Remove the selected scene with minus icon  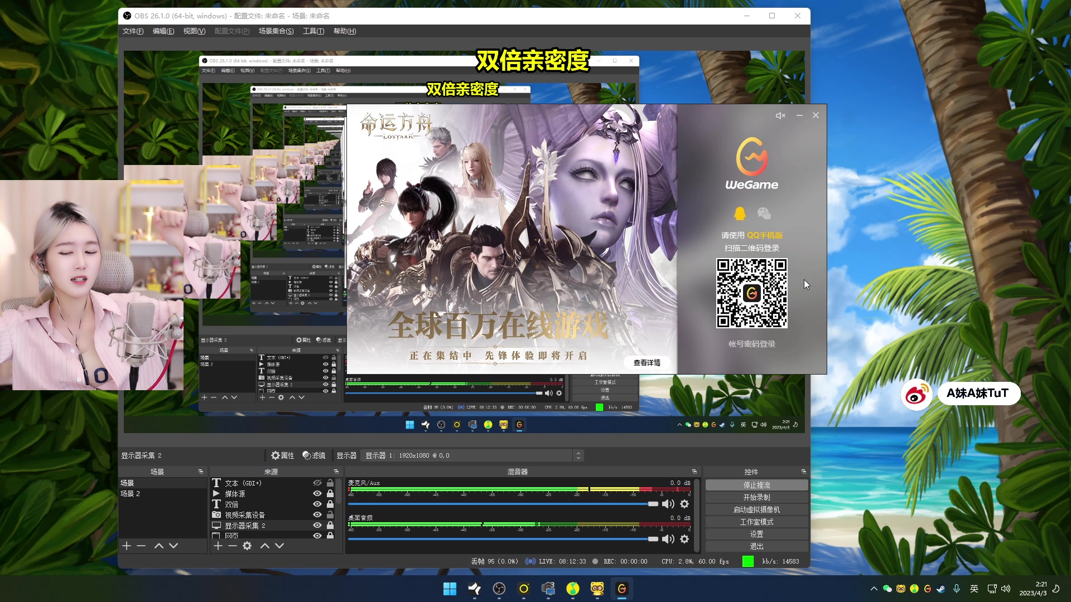(141, 546)
